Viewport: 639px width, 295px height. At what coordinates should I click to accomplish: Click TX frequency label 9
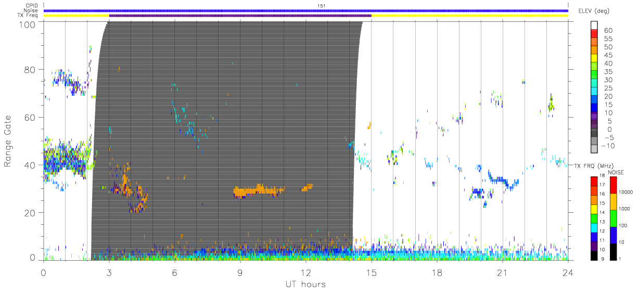point(603,259)
